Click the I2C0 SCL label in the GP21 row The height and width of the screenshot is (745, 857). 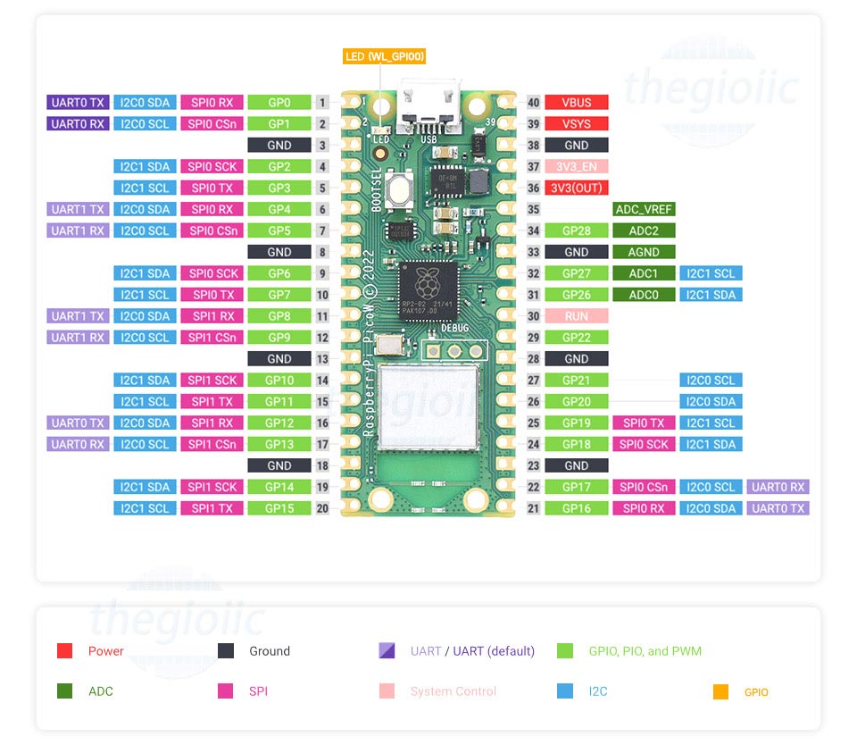[x=711, y=380]
